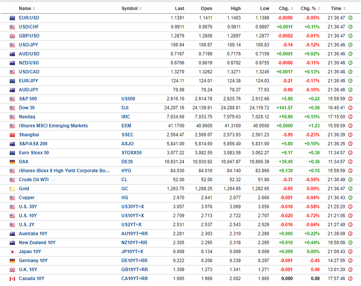
Task: Click the Dow 30 last price 24,207.16
Action: click(x=174, y=108)
